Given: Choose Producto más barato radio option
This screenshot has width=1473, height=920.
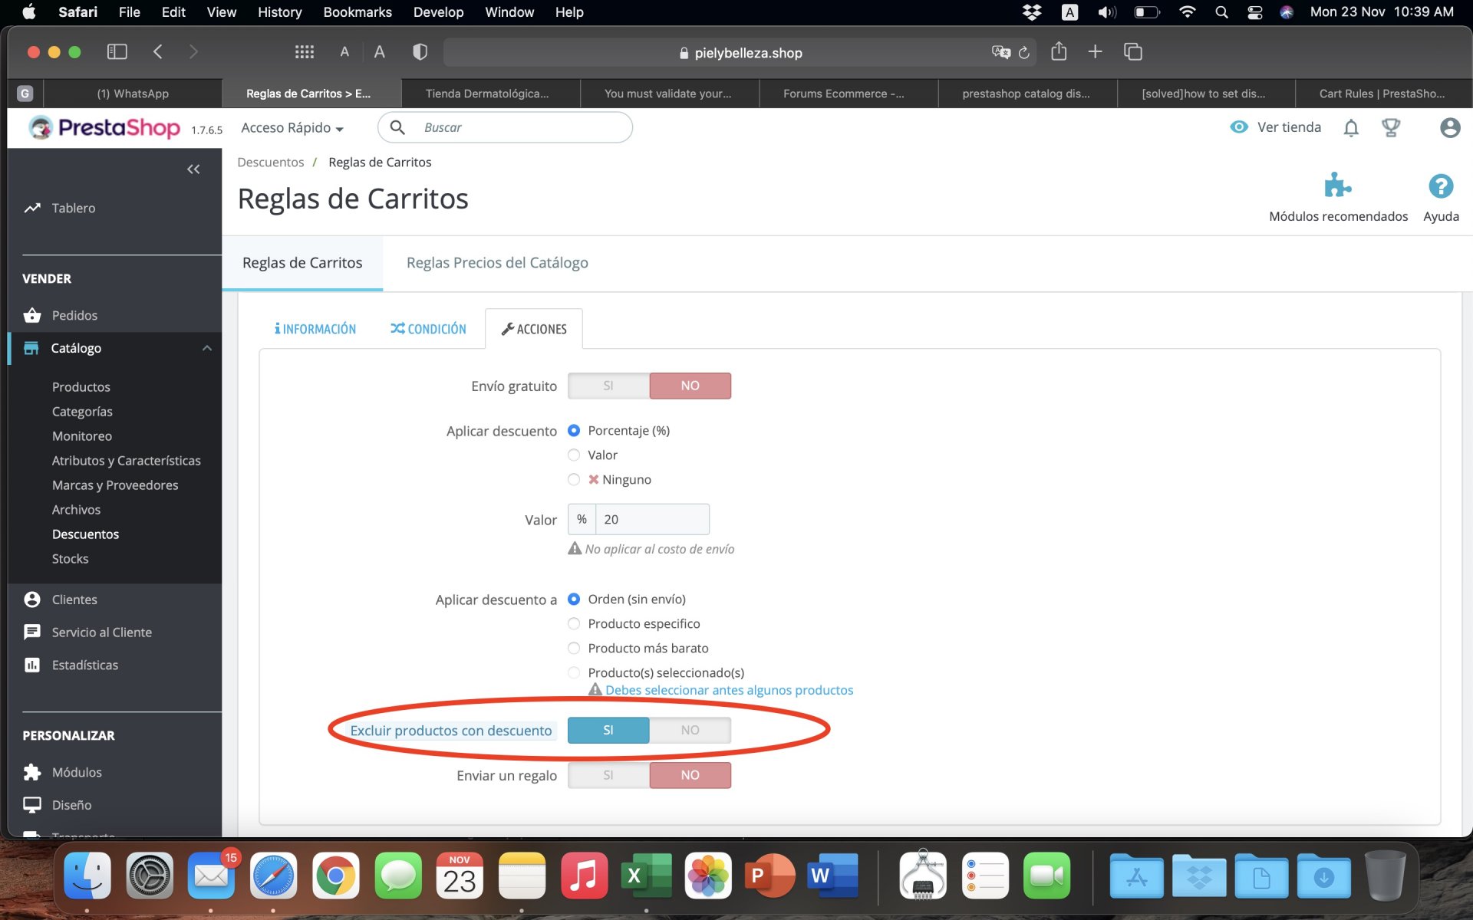Looking at the screenshot, I should [574, 649].
